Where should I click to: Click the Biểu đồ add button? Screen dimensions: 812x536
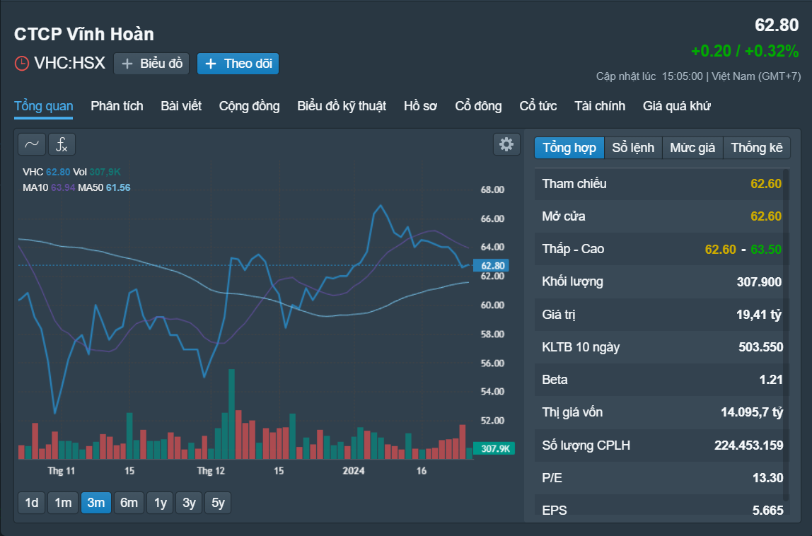pos(151,64)
